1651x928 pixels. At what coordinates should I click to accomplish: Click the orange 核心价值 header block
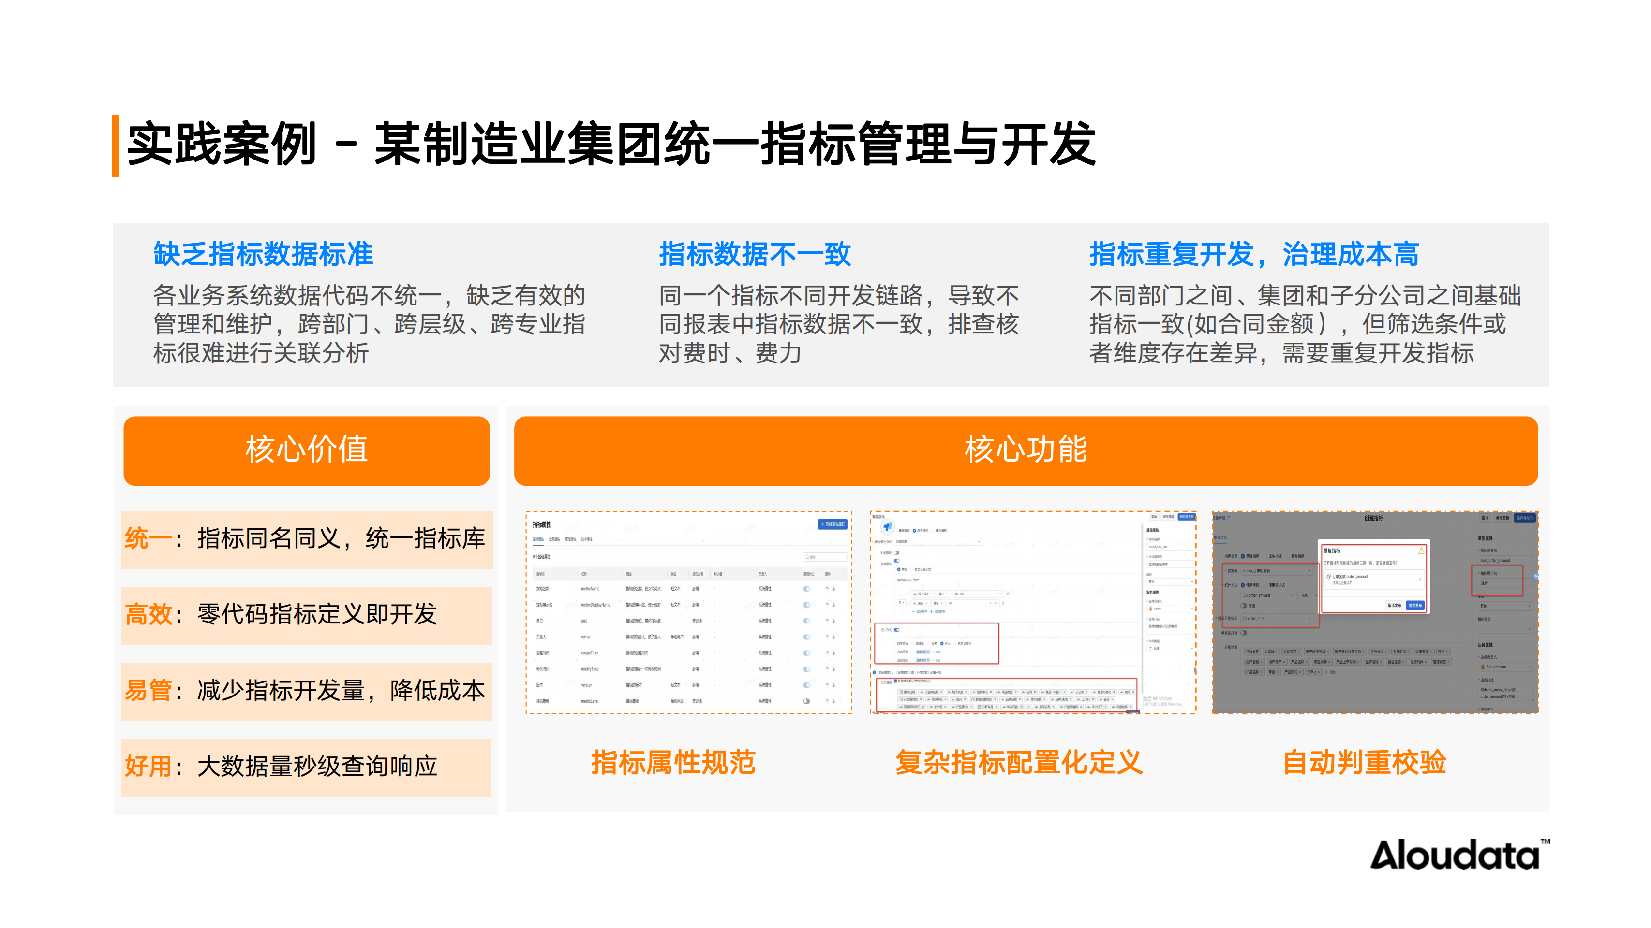point(306,450)
